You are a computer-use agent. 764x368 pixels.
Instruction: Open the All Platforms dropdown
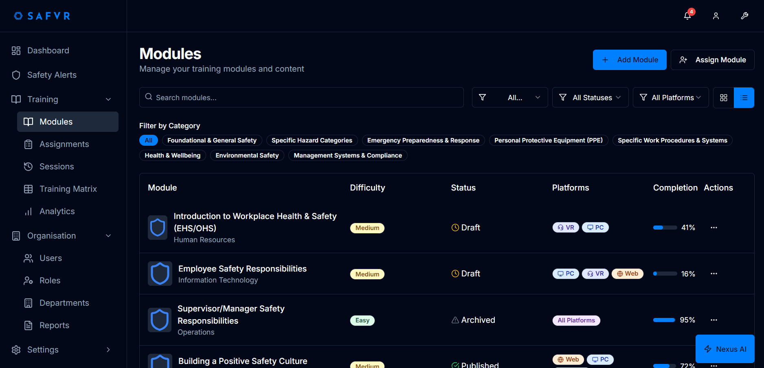(x=671, y=98)
